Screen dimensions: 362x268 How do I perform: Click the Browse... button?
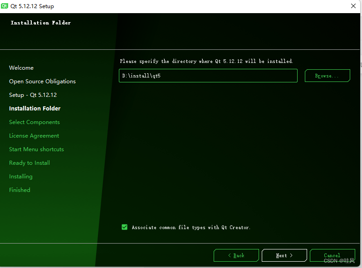328,76
